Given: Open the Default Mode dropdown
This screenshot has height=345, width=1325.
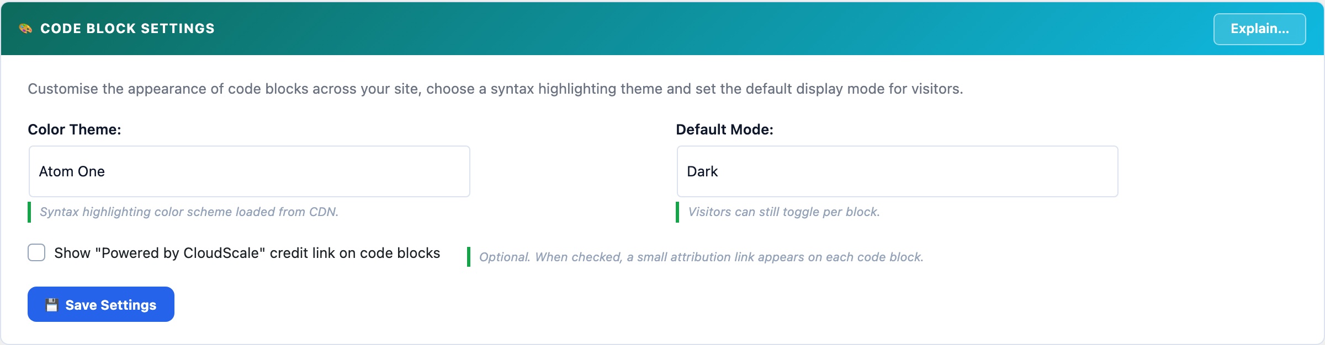Looking at the screenshot, I should [x=898, y=171].
